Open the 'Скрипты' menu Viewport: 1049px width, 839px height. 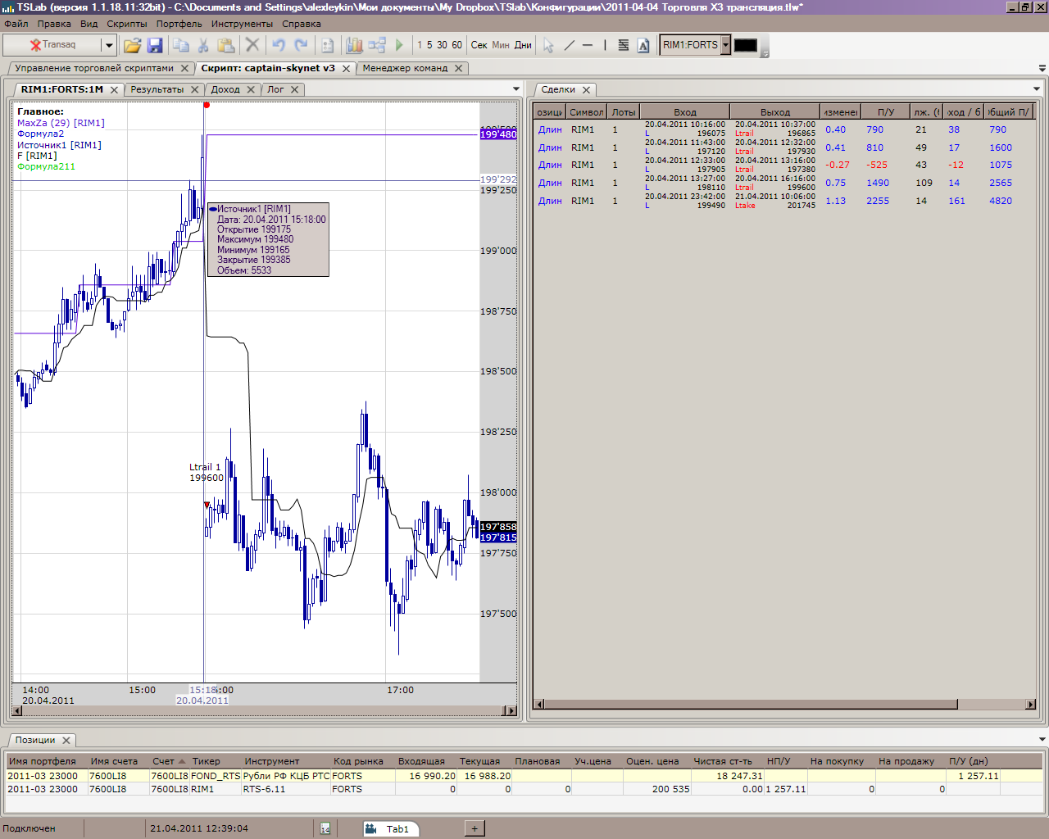126,24
